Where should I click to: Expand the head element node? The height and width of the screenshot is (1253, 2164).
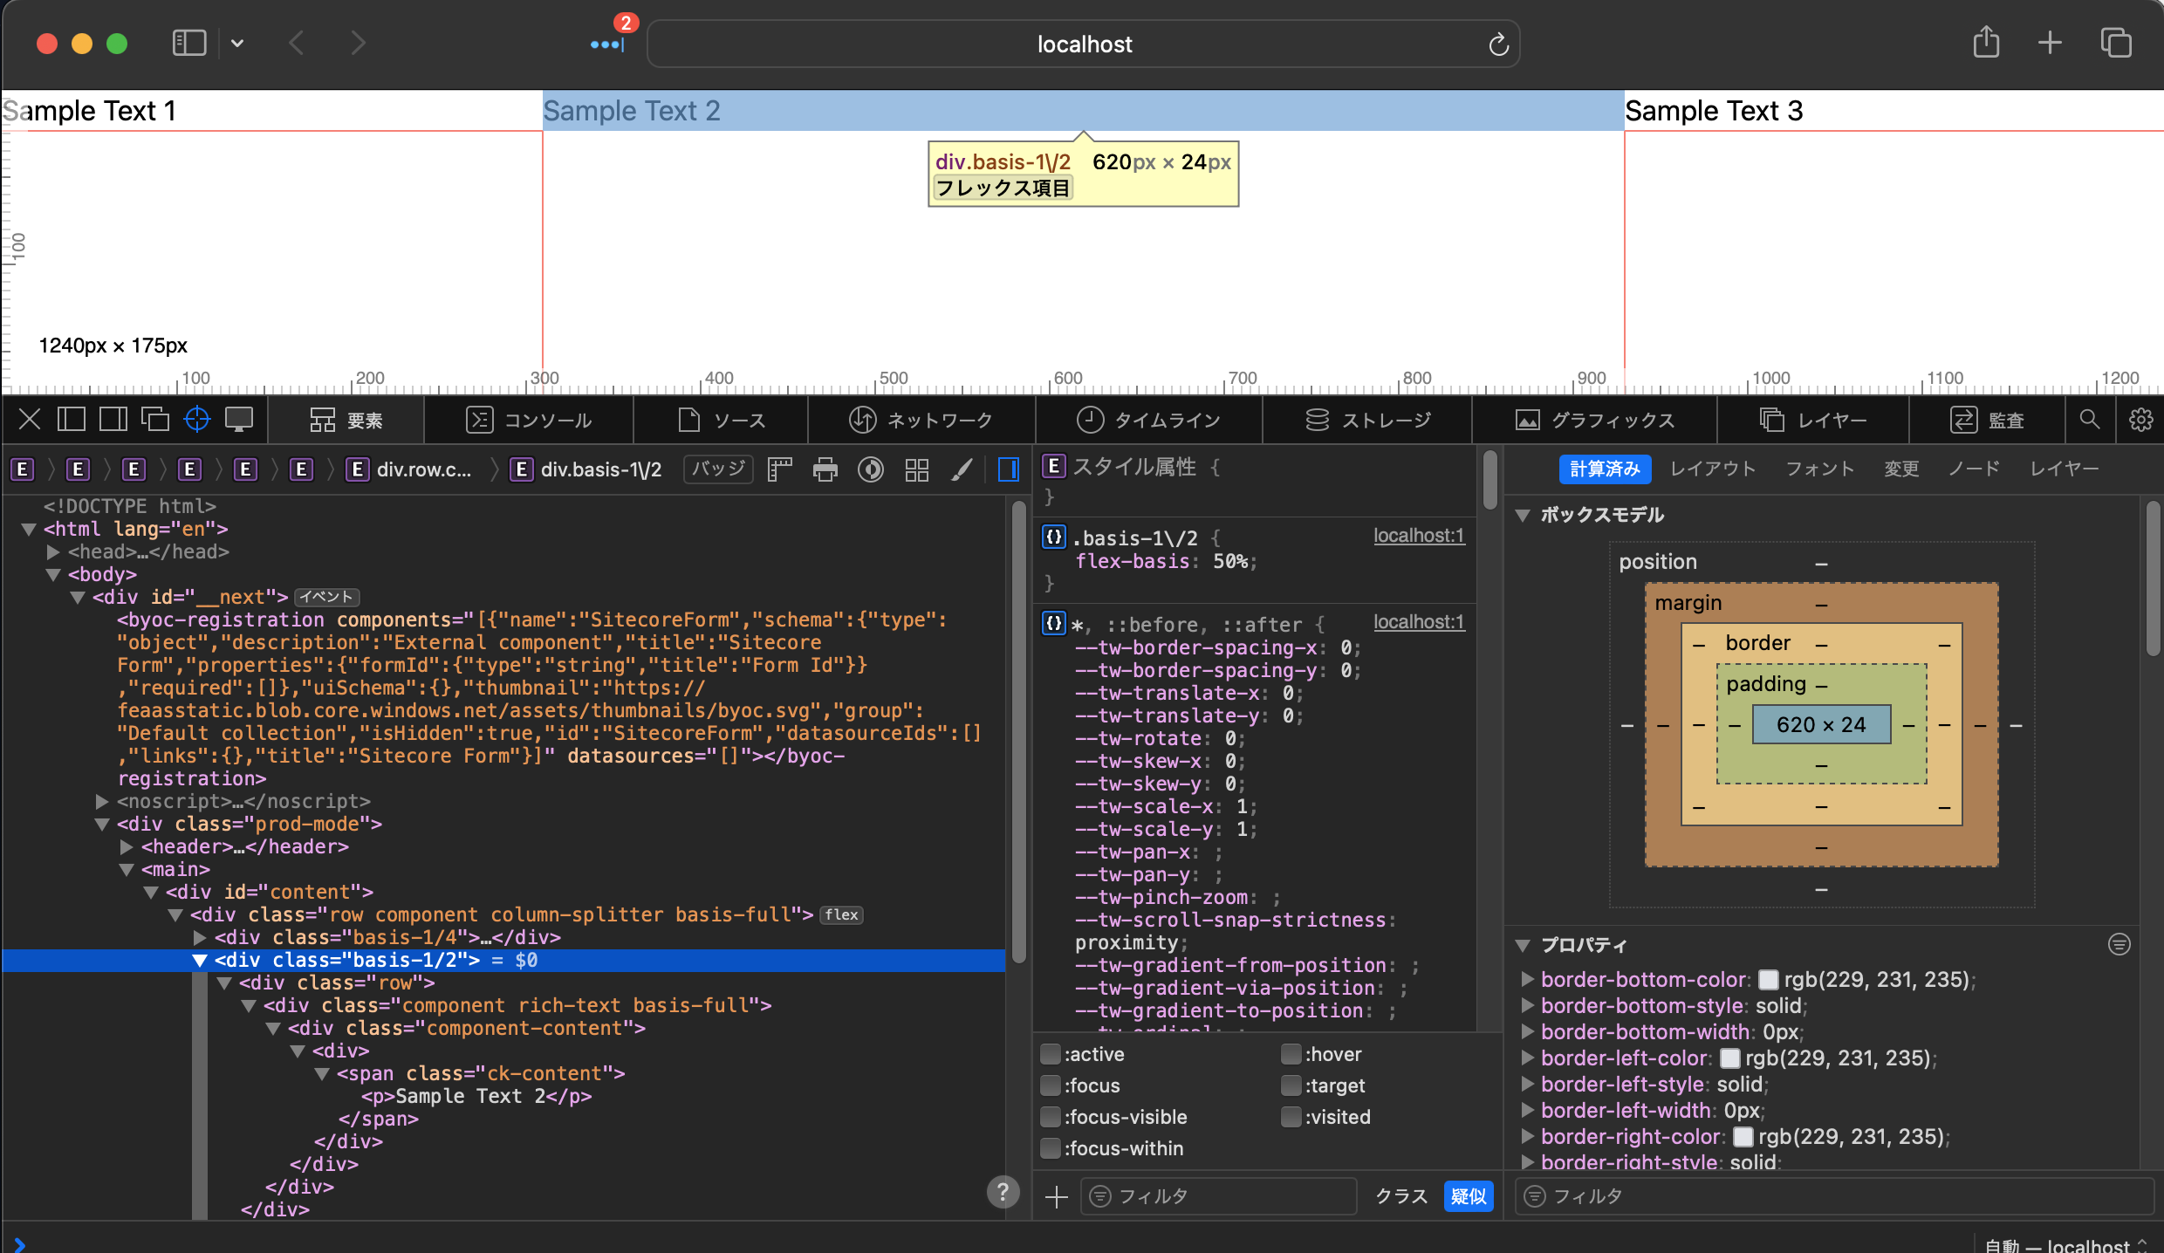pyautogui.click(x=53, y=551)
